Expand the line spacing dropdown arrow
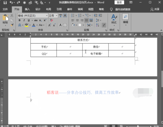The width and height of the screenshot is (163, 127). [100, 20]
